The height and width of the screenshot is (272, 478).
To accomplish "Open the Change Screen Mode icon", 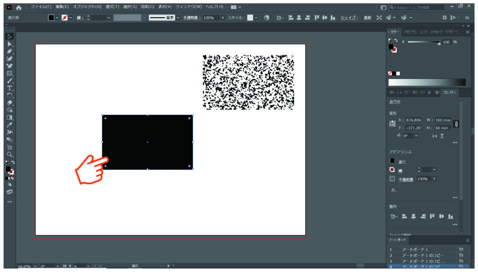I will (9, 192).
